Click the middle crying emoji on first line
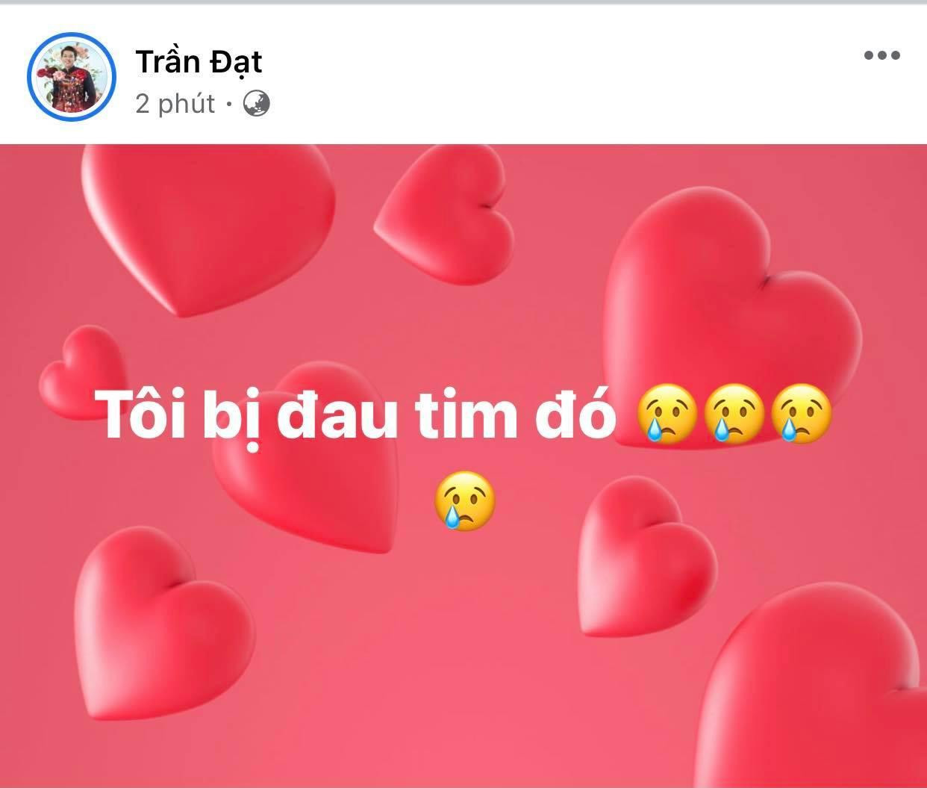The image size is (927, 788). click(x=733, y=415)
